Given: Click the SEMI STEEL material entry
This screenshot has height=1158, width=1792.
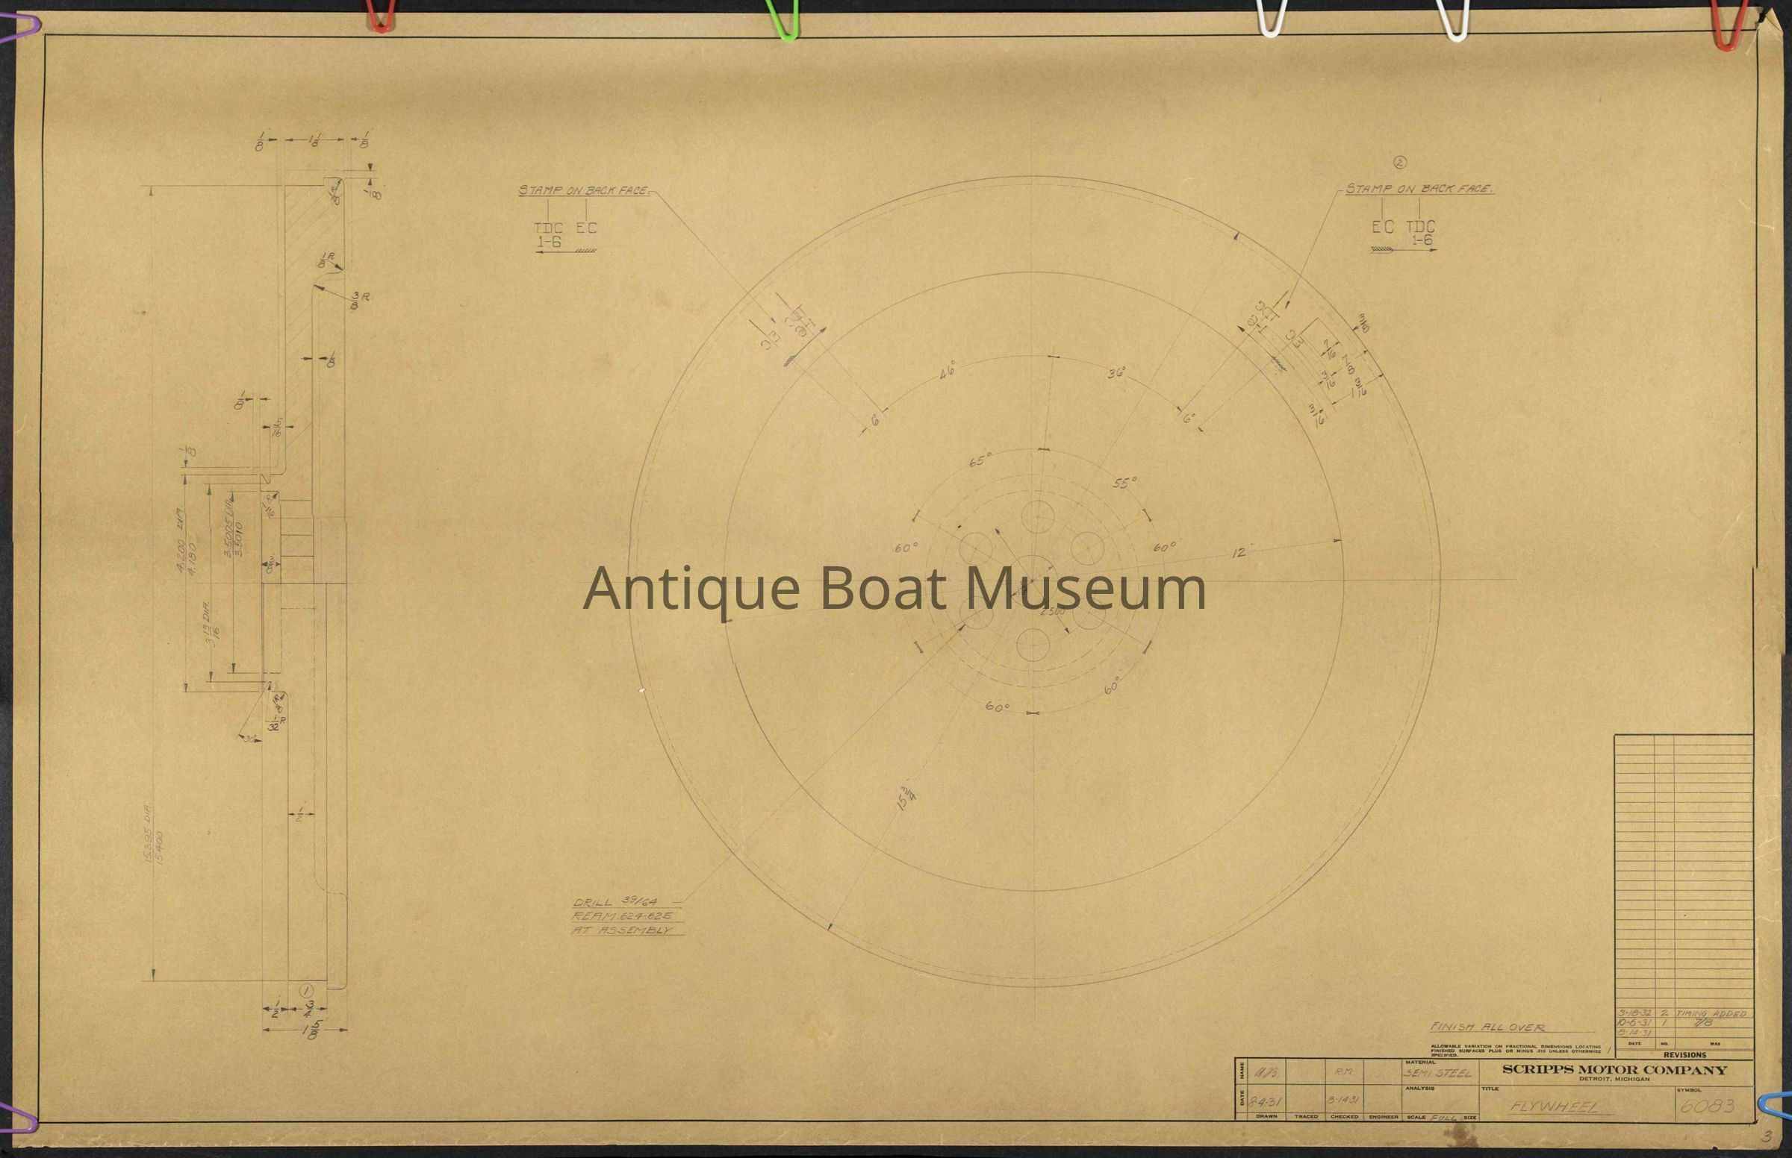Looking at the screenshot, I should coord(1437,1074).
